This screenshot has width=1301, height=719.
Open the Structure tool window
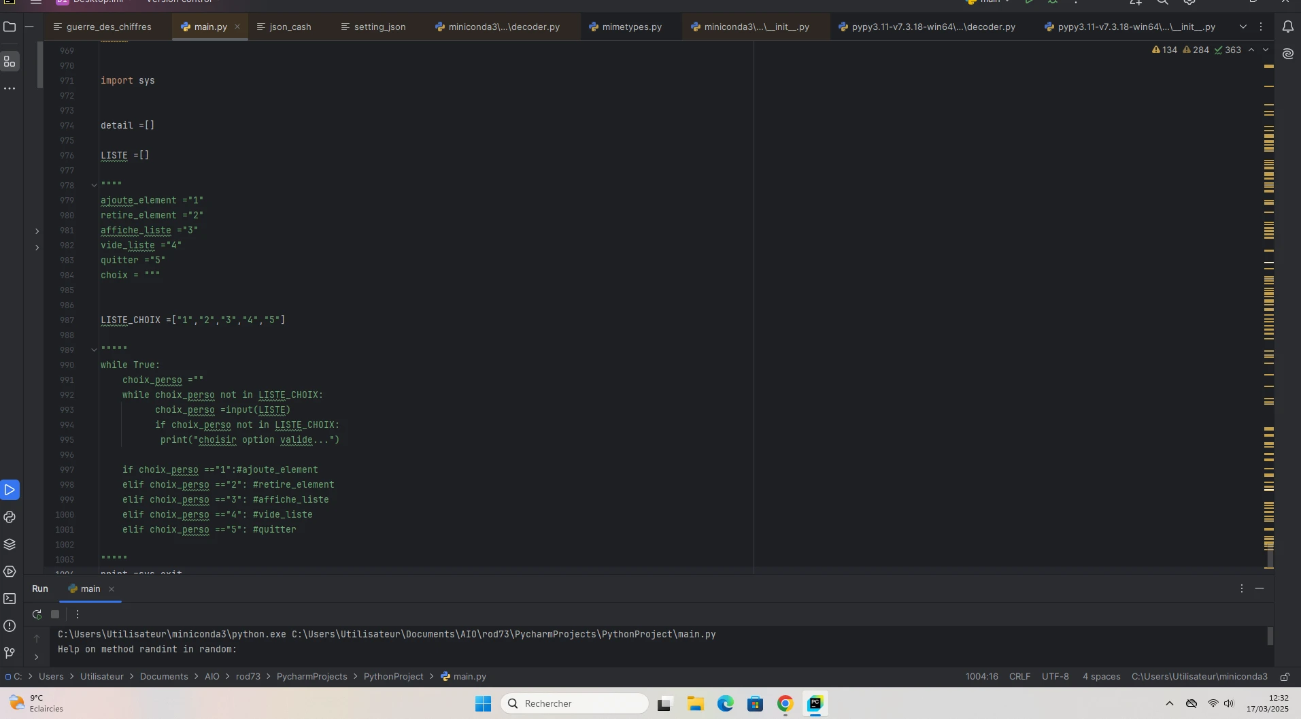pyautogui.click(x=10, y=62)
